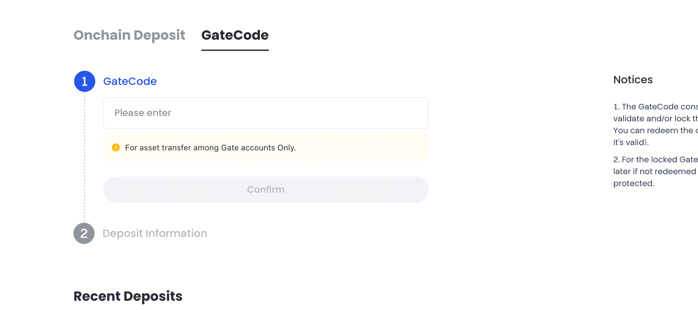Screen dimensions: 698x310
Task: Click the 'later if not redeemed' notice line
Action: [x=654, y=172]
